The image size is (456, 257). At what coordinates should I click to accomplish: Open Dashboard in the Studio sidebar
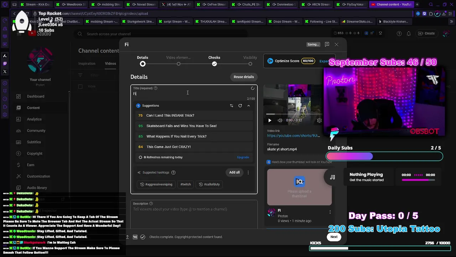(x=36, y=96)
